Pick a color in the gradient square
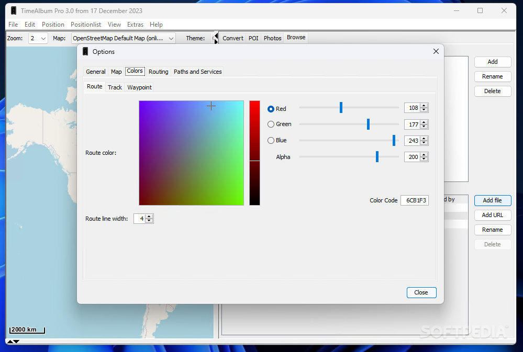 click(x=192, y=153)
